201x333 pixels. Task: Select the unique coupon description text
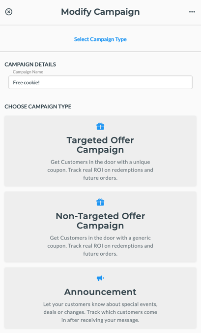tap(100, 170)
